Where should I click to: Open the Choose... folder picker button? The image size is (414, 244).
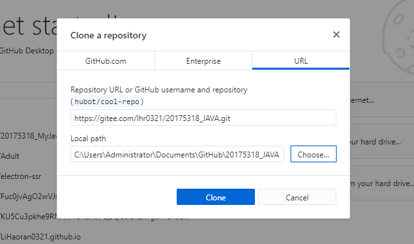tap(314, 154)
